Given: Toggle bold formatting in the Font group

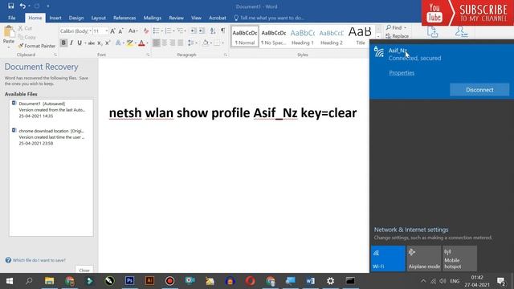Looking at the screenshot, I should coord(63,43).
